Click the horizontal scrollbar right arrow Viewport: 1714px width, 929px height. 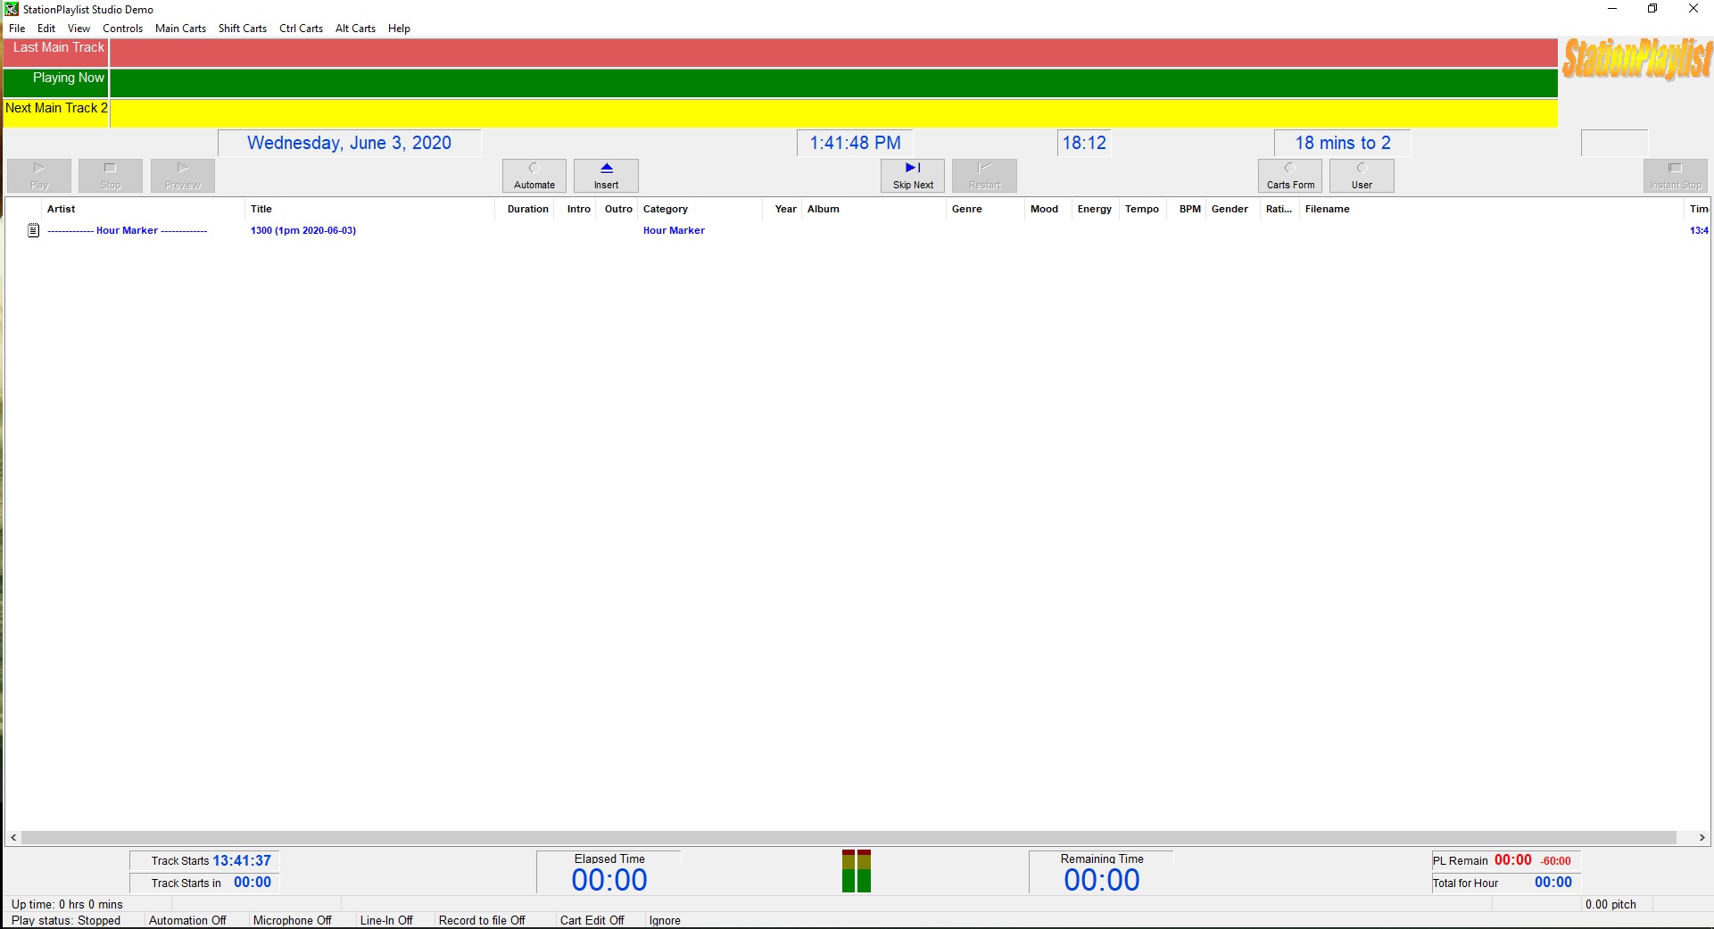coord(1702,838)
